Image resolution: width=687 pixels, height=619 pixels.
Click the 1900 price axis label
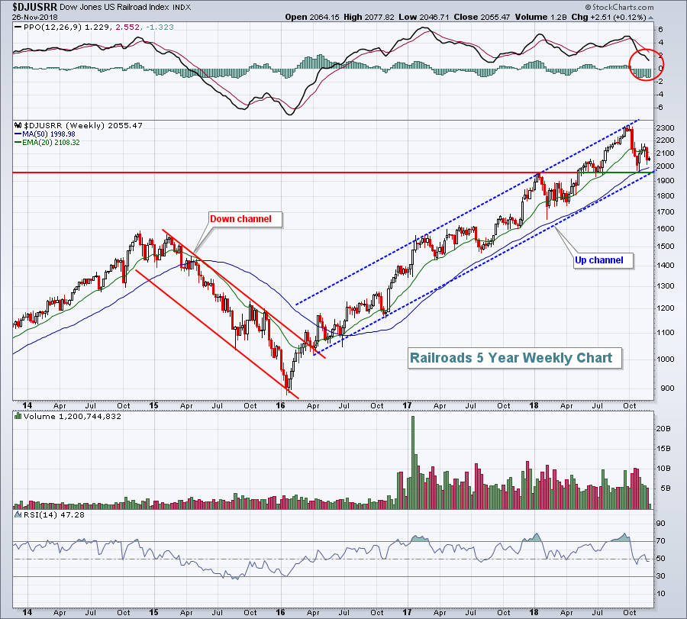pos(665,180)
